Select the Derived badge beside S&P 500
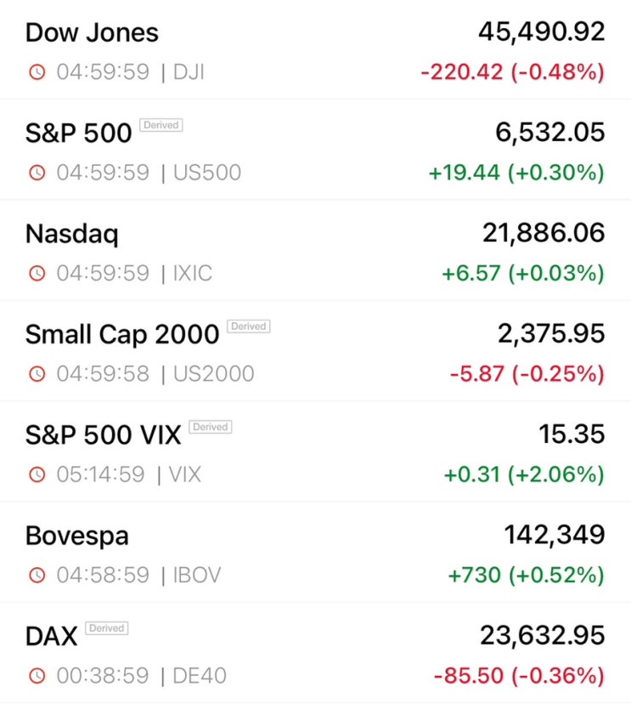Image resolution: width=631 pixels, height=704 pixels. [x=161, y=125]
